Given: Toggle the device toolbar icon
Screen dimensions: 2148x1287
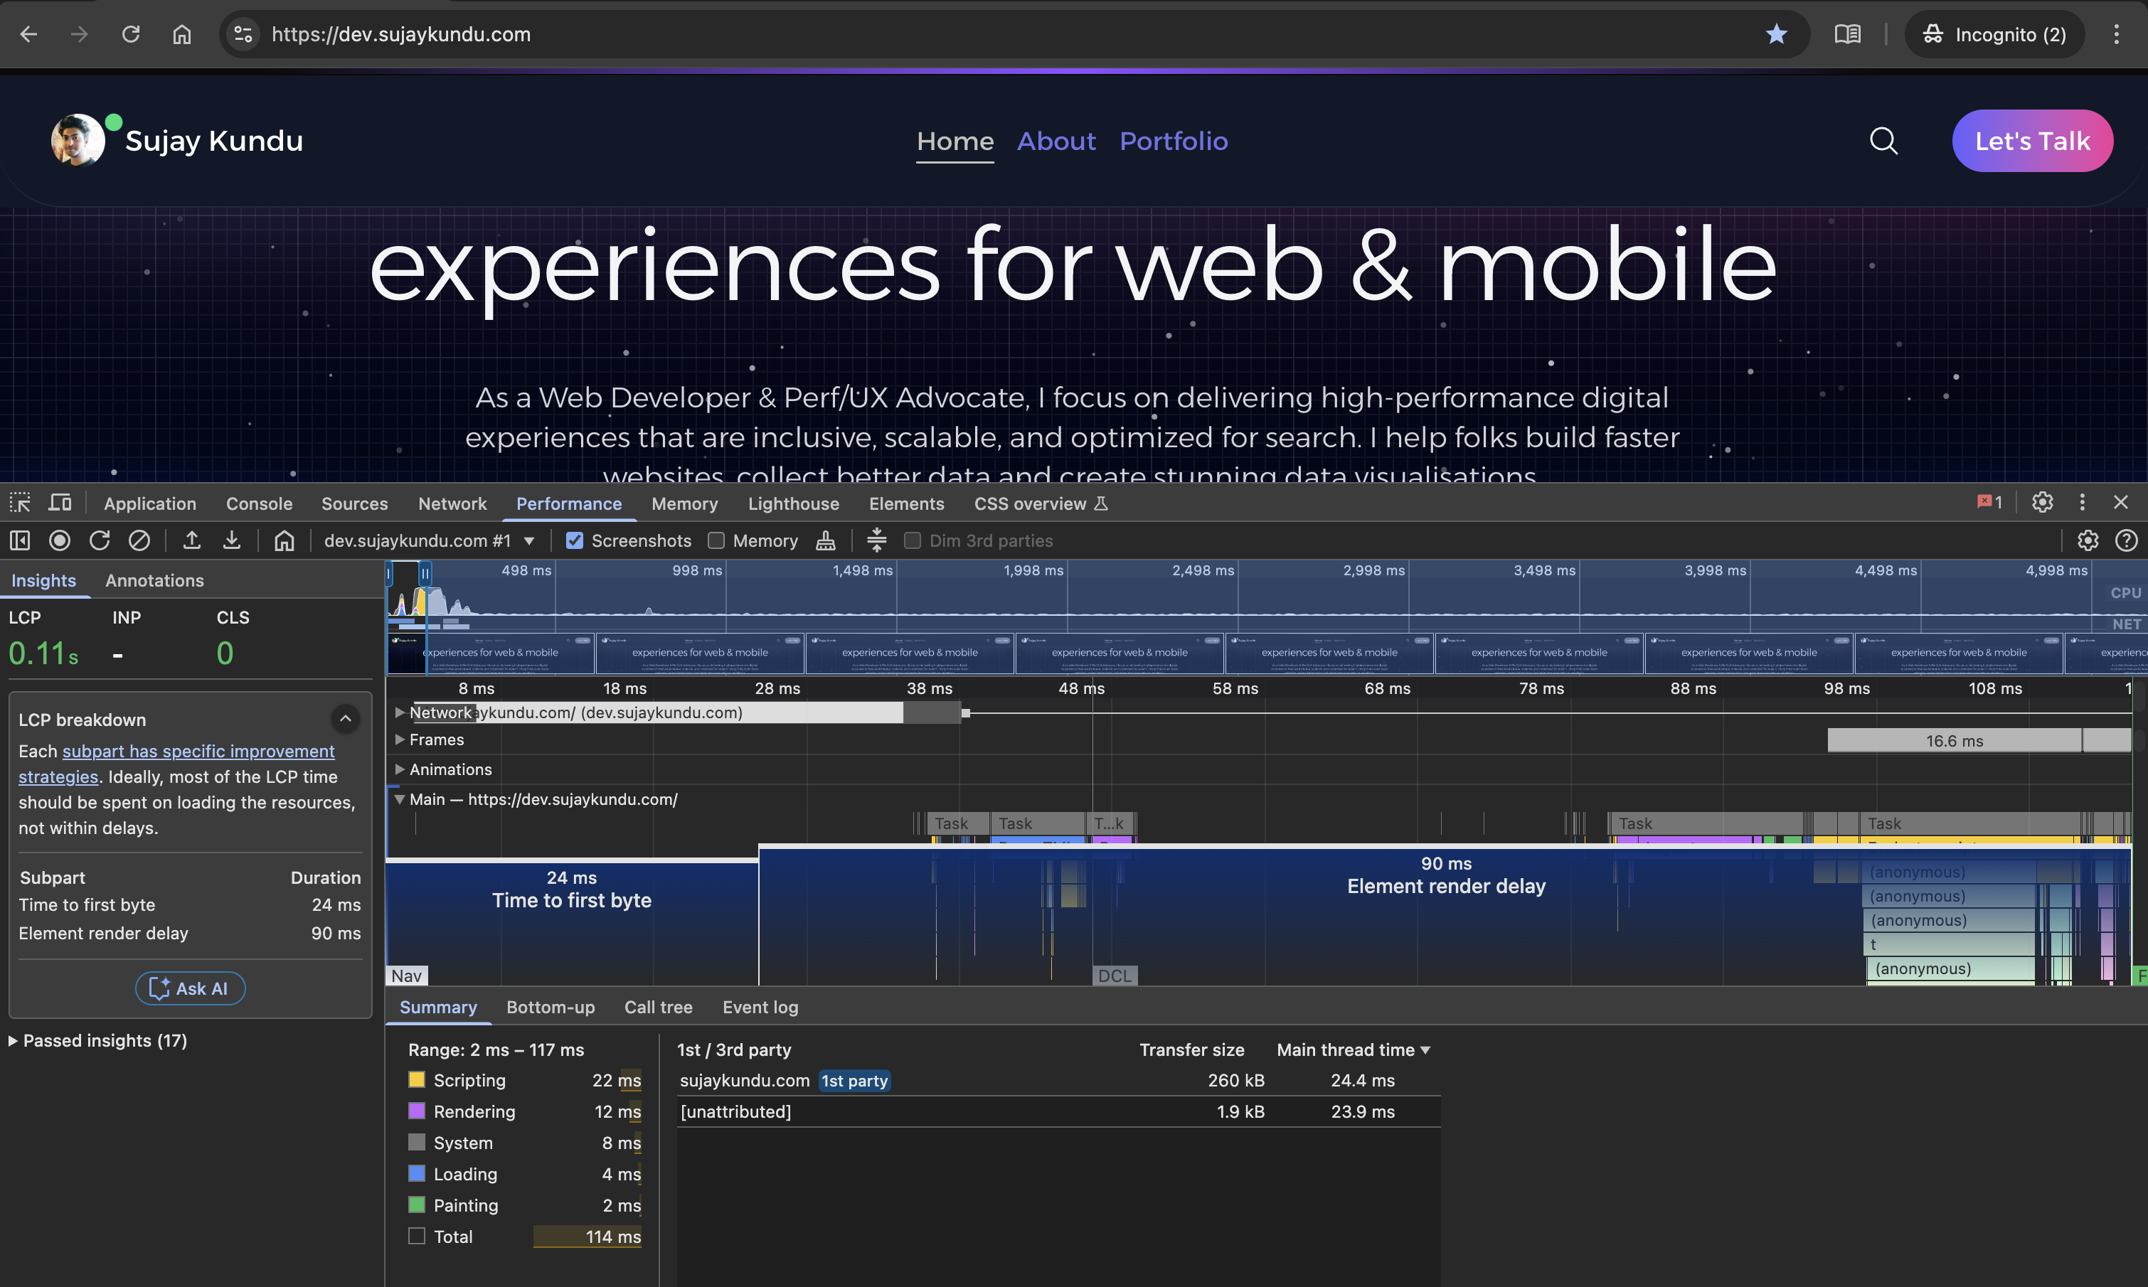Looking at the screenshot, I should [60, 503].
